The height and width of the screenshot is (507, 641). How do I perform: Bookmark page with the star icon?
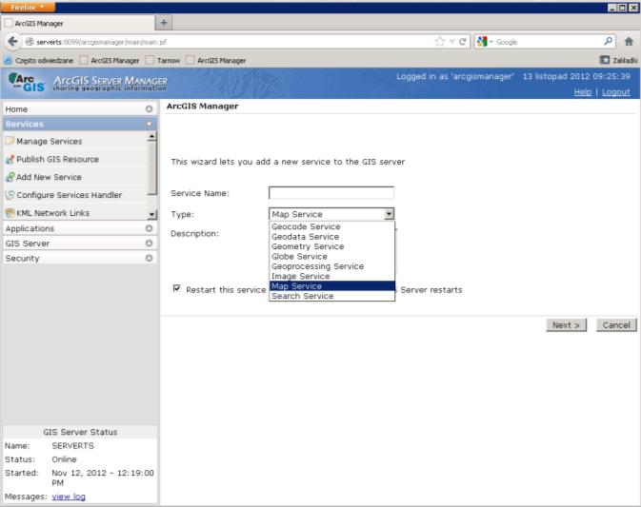(x=440, y=42)
